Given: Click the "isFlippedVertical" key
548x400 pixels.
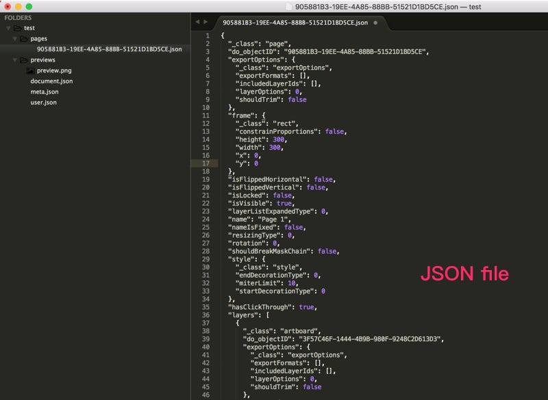Looking at the screenshot, I should [264, 187].
